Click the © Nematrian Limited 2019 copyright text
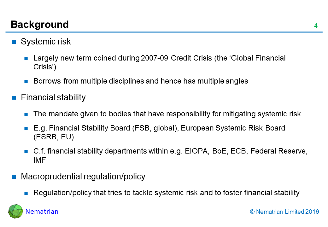328x227 pixels. click(x=284, y=212)
